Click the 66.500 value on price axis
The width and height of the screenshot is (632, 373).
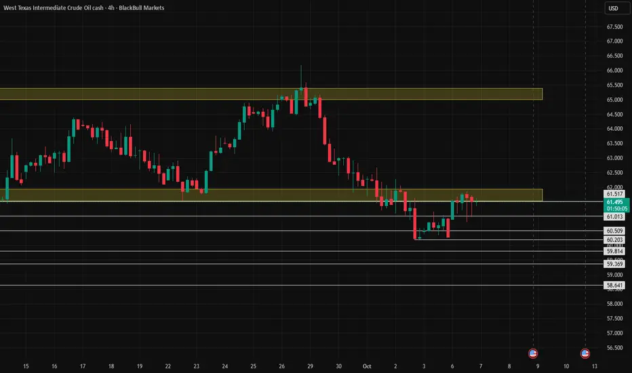[614, 56]
